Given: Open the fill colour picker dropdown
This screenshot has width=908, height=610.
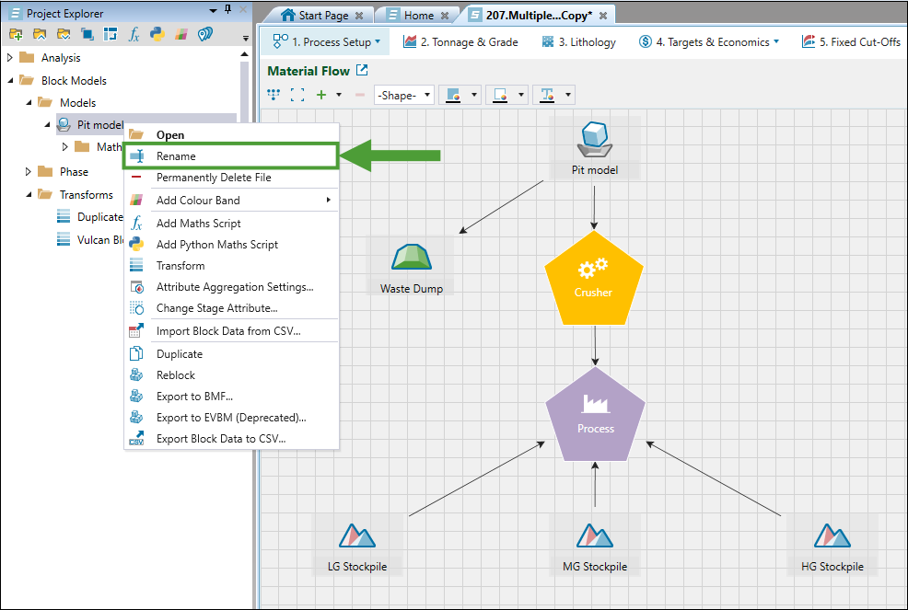Looking at the screenshot, I should click(x=475, y=95).
